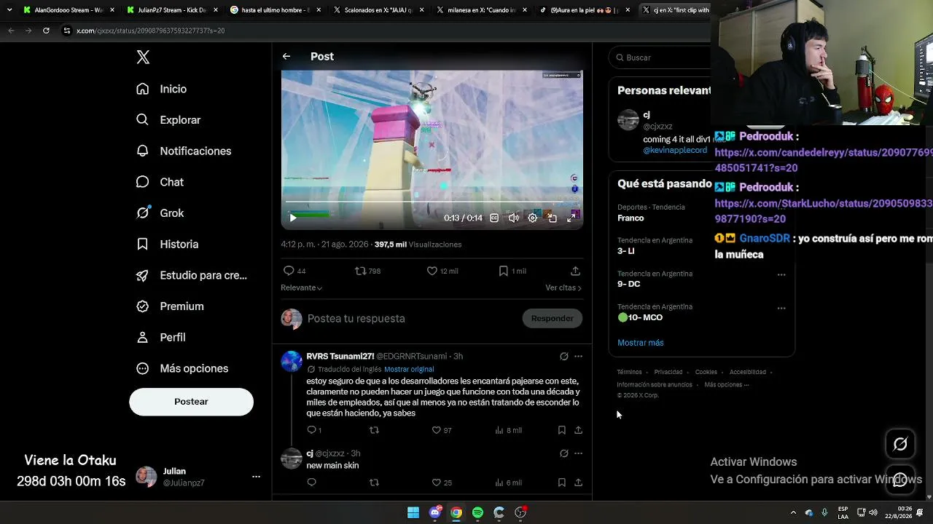Open Grok actions on RVRS Tsunami27 reply

click(x=563, y=357)
